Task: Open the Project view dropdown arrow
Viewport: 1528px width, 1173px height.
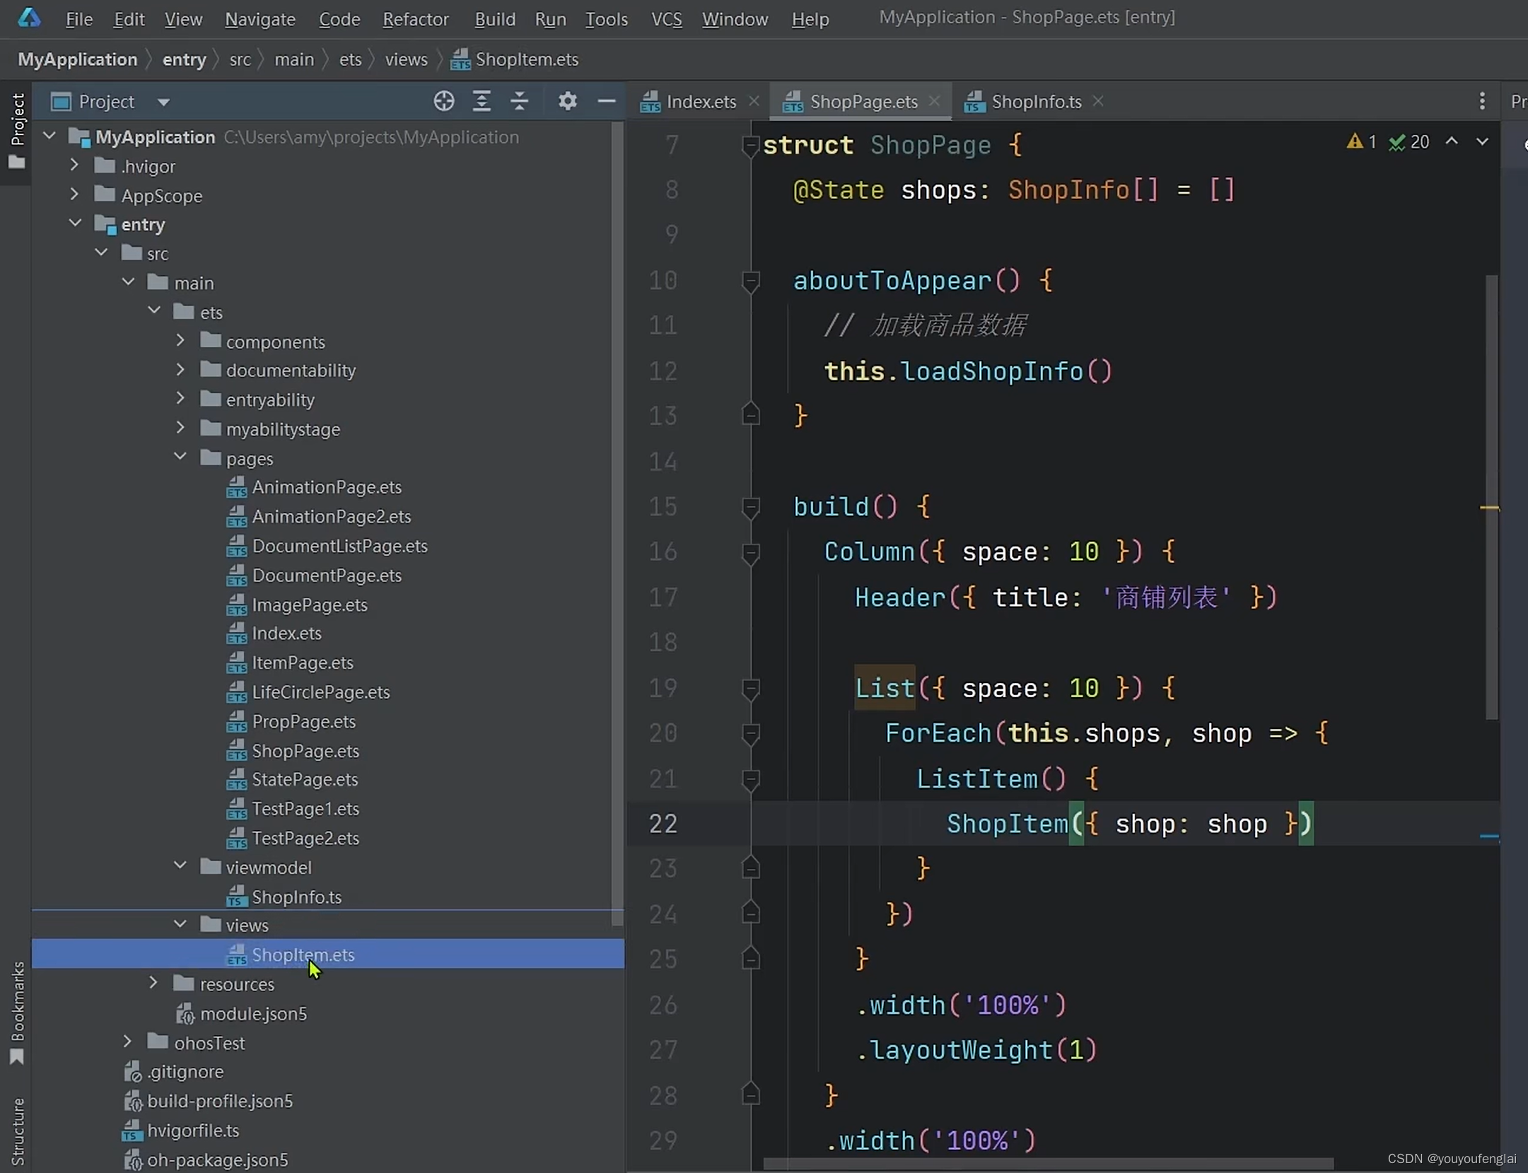Action: 163,103
